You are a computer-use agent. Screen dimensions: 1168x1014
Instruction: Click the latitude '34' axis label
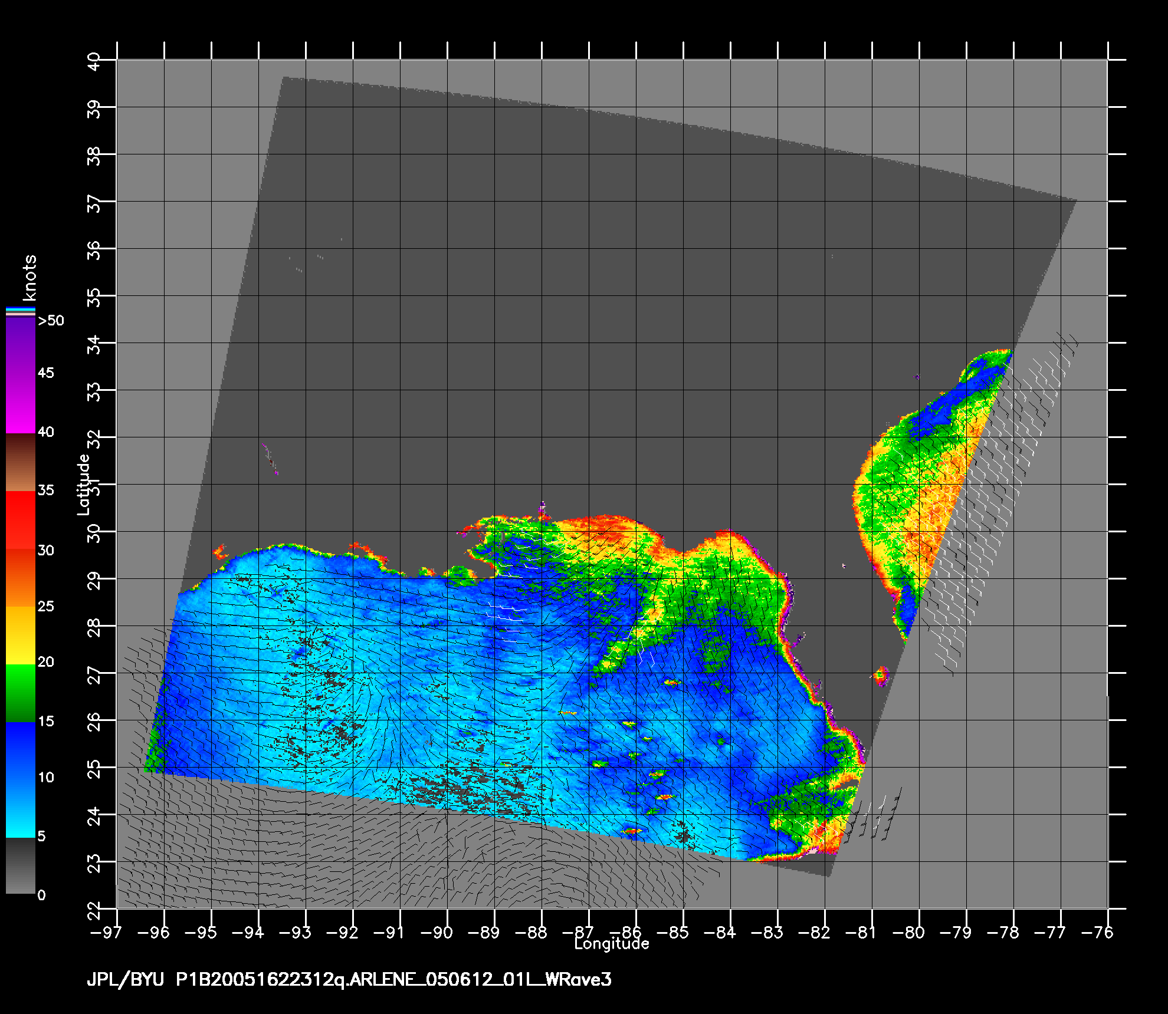pyautogui.click(x=94, y=344)
